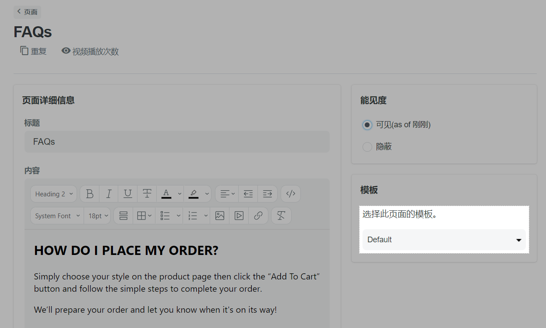546x328 pixels.
Task: Insert a hyperlink in content
Action: (258, 216)
